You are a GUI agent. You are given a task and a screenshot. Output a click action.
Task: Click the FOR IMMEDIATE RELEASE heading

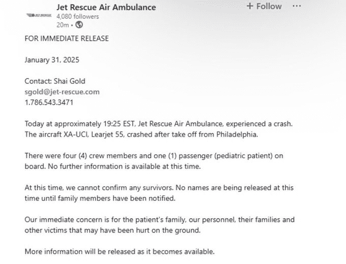tap(67, 39)
